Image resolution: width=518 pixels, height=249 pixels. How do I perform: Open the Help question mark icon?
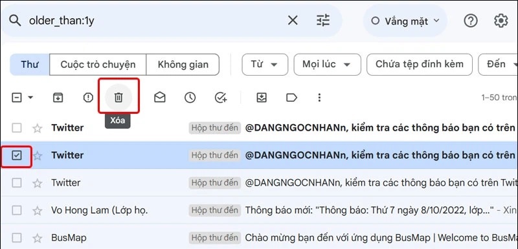[471, 21]
